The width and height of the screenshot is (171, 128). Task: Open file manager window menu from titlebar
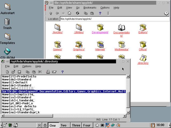(47, 3)
